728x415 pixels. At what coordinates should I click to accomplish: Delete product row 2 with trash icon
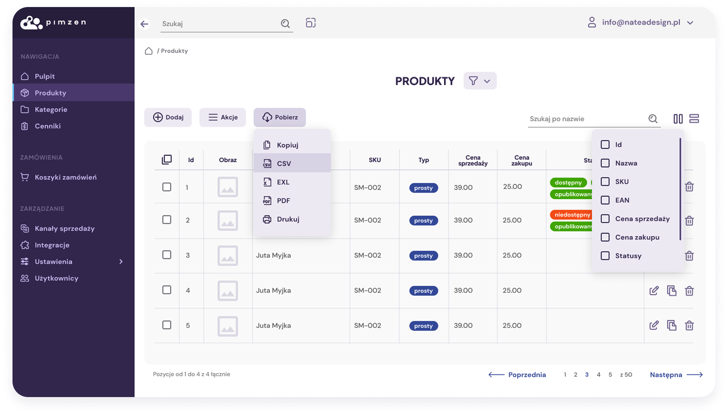[689, 221]
